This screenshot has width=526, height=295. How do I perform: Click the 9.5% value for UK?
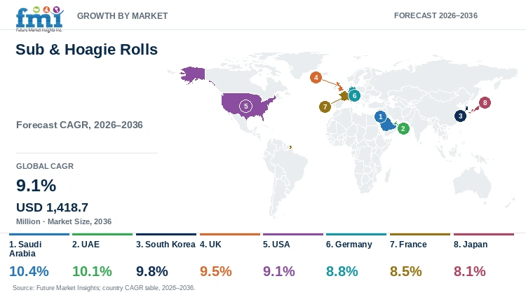(216, 271)
